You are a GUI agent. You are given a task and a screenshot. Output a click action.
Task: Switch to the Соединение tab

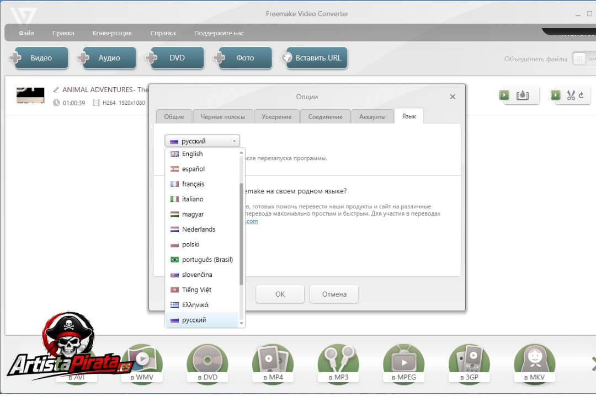[x=325, y=117]
